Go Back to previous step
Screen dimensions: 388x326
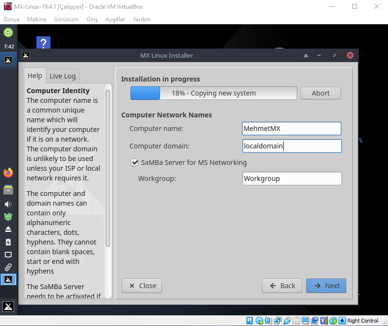(x=282, y=286)
